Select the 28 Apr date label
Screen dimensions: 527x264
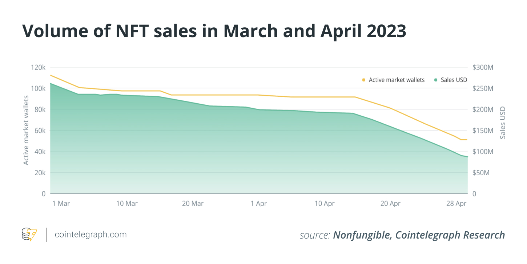(456, 204)
